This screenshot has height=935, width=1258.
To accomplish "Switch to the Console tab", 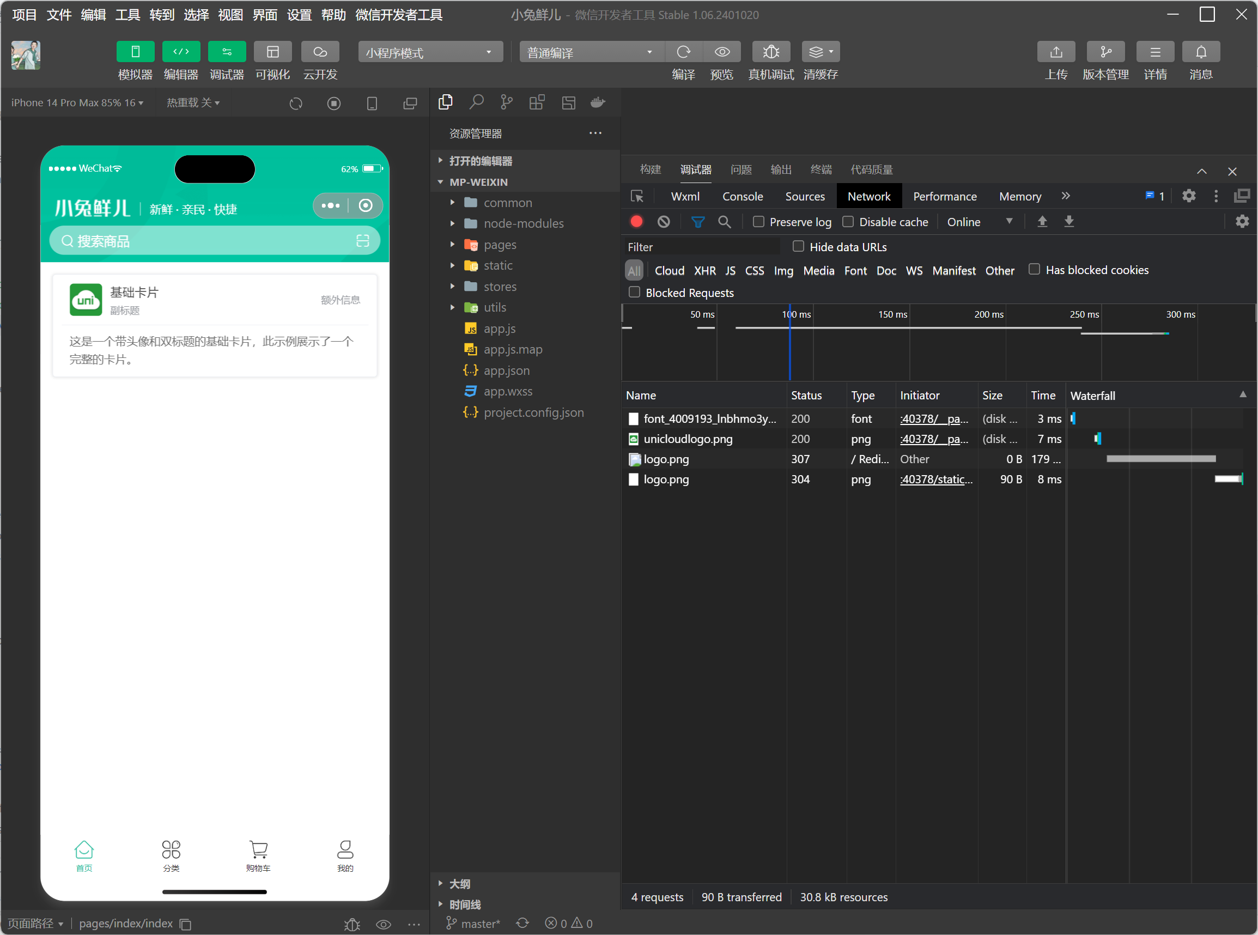I will click(x=743, y=196).
